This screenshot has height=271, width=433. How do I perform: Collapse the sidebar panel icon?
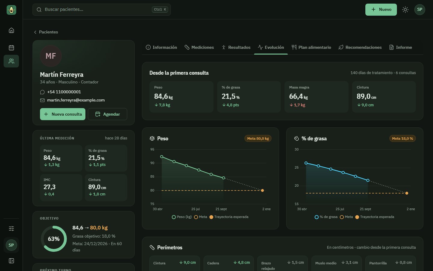(x=11, y=261)
